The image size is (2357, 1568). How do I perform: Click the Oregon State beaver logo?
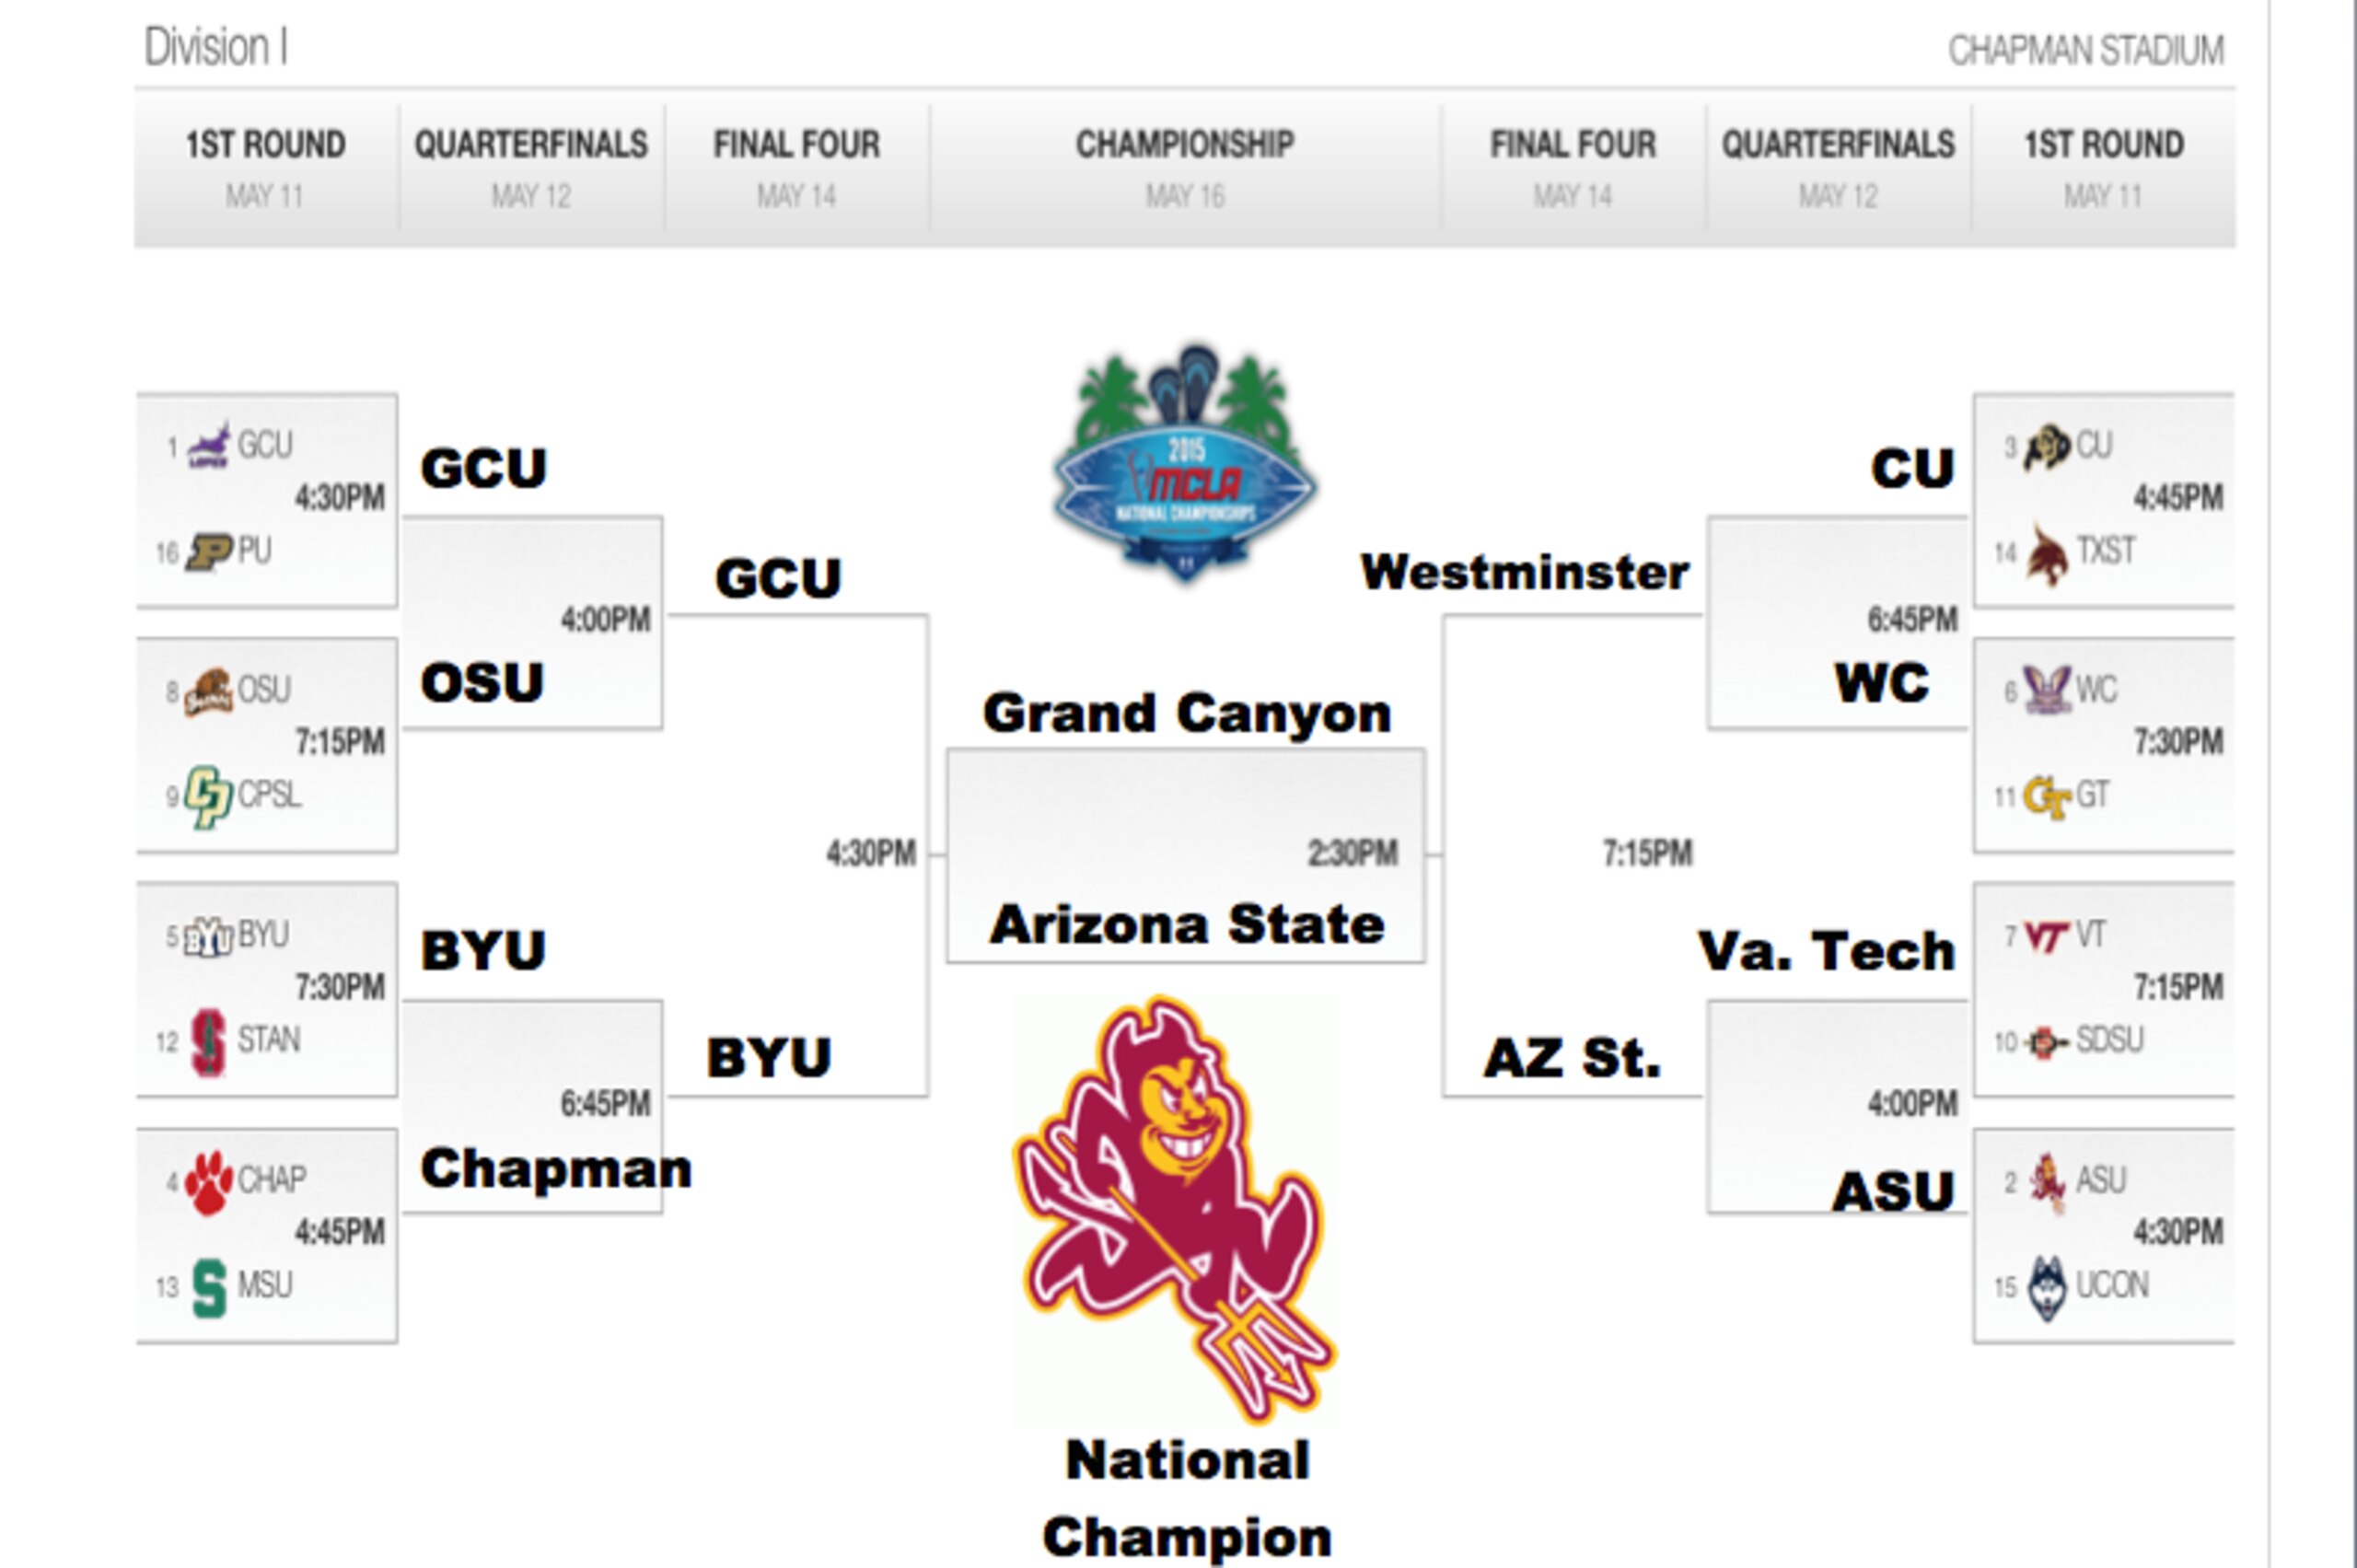(209, 692)
